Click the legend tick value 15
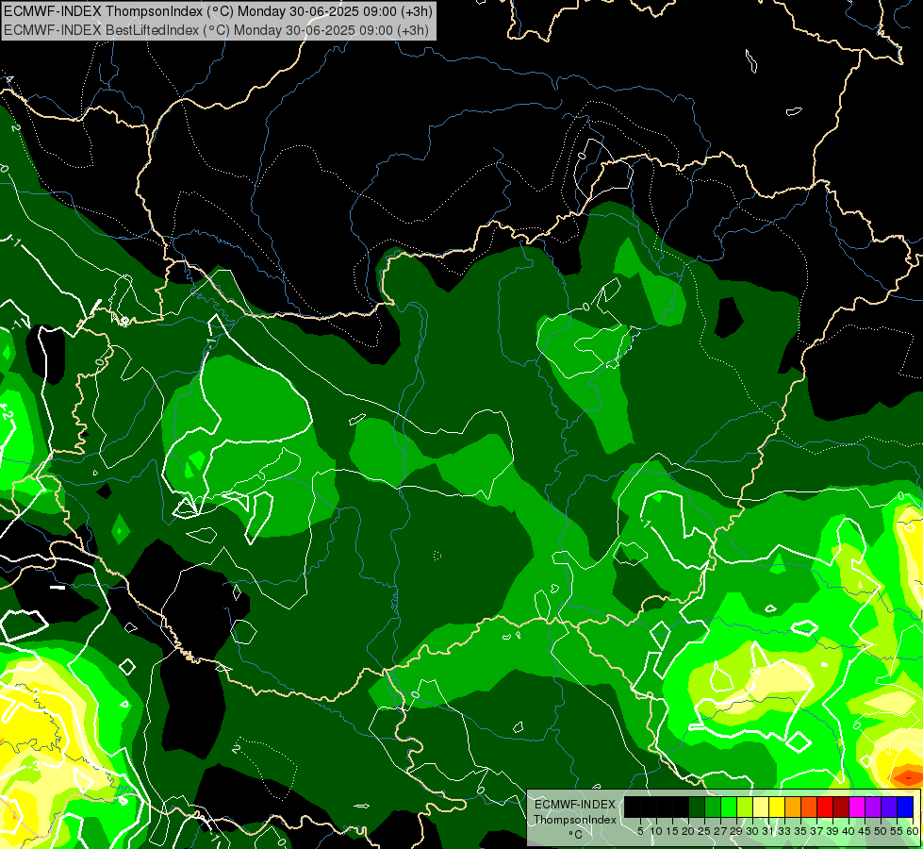Image resolution: width=923 pixels, height=849 pixels. pyautogui.click(x=672, y=831)
